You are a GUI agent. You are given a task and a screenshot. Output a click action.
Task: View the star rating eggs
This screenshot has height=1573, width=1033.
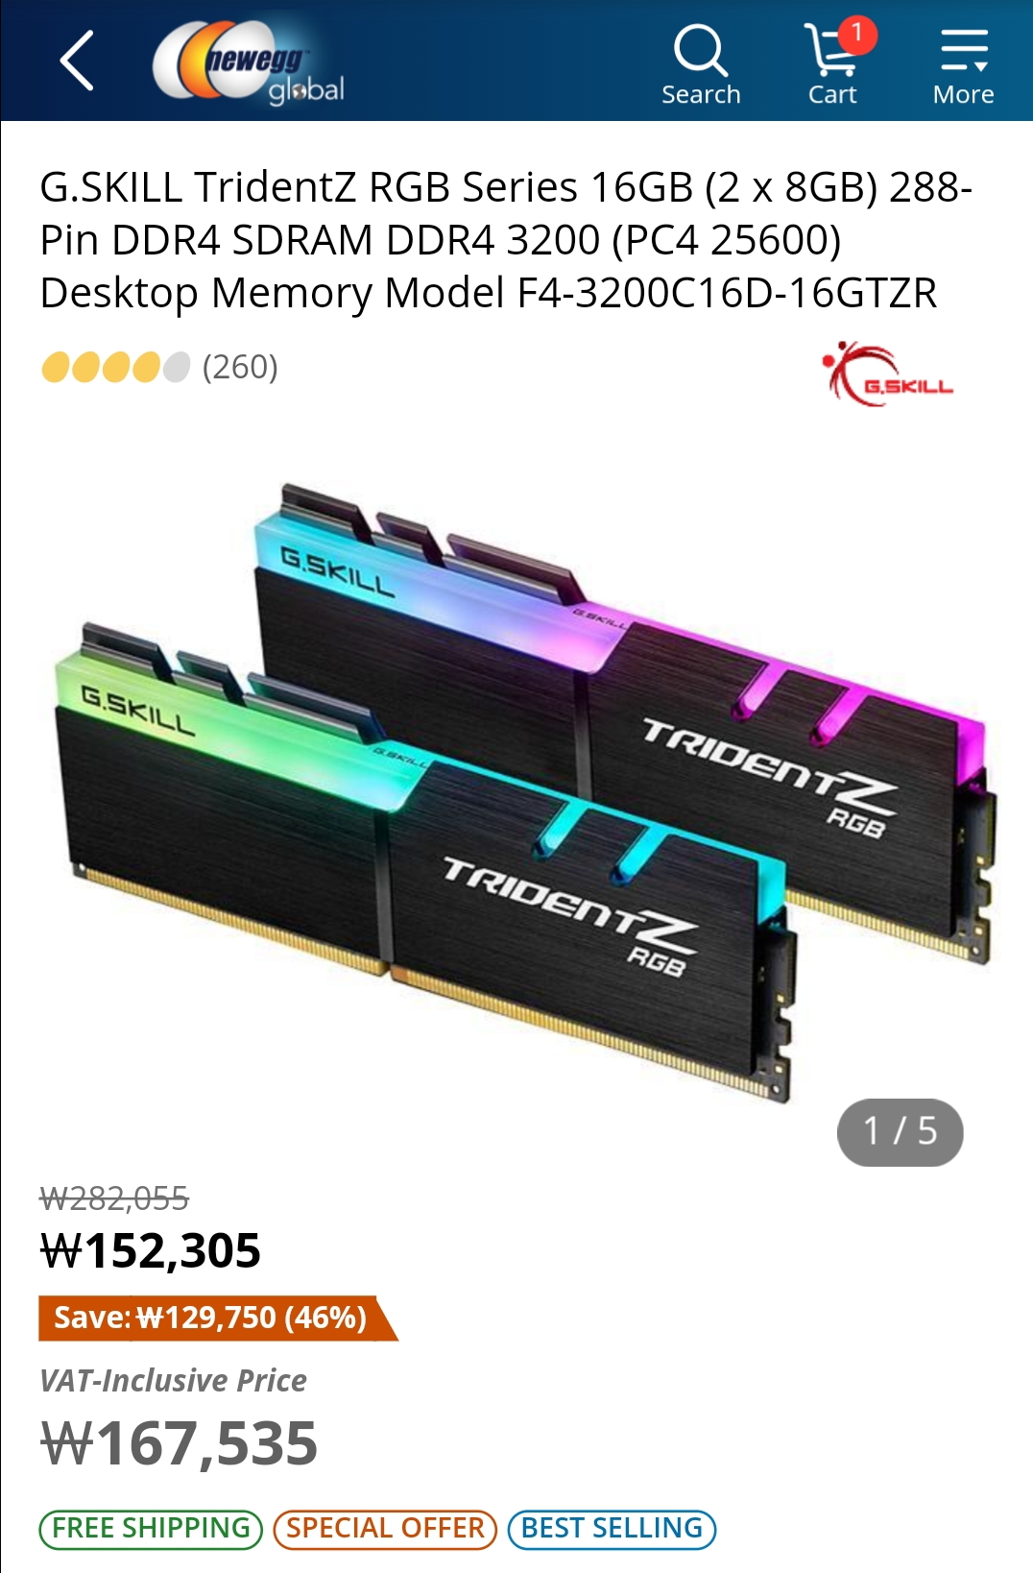coord(115,367)
